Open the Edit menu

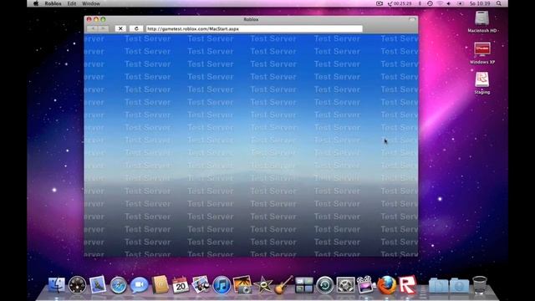click(72, 3)
